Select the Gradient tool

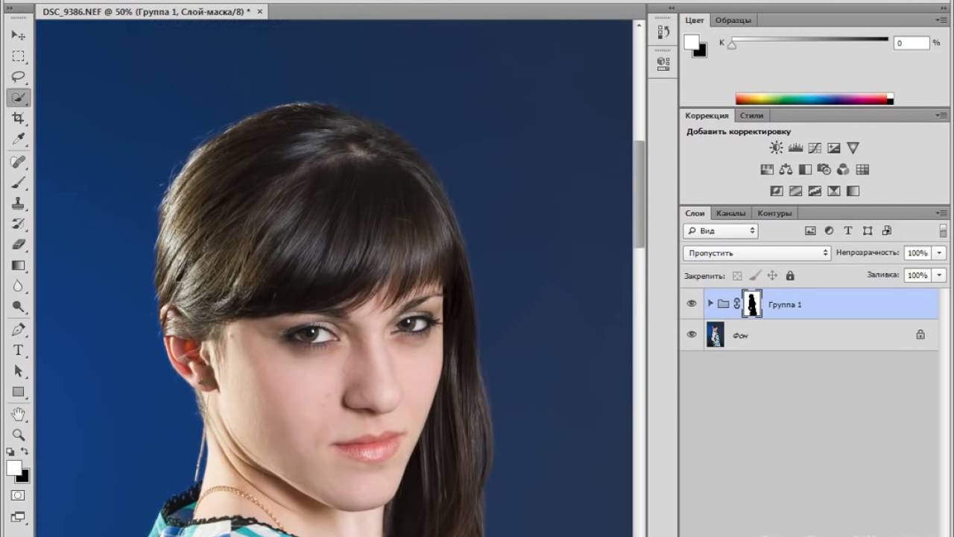[x=19, y=266]
